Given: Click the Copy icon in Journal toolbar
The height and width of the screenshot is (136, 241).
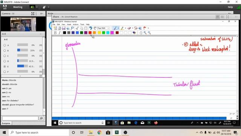Looking at the screenshot, I should (x=81, y=28).
